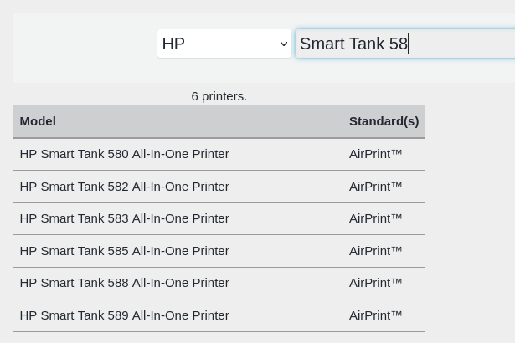Click AirPrint standard for Smart Tank 582
This screenshot has width=515, height=343.
point(375,186)
